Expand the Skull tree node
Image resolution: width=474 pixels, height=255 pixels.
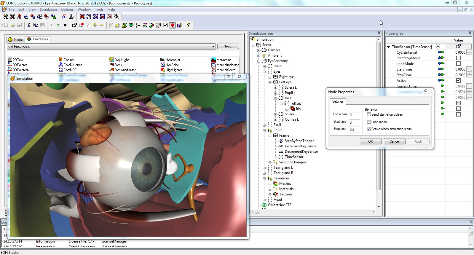coord(264,125)
